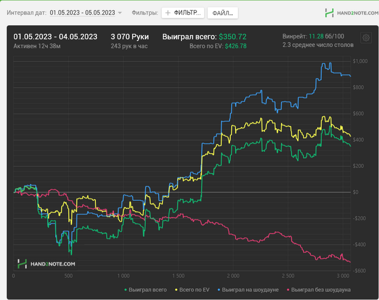Image resolution: width=379 pixels, height=300 pixels.
Task: Click the 243 рук в час text
Action: 129,46
